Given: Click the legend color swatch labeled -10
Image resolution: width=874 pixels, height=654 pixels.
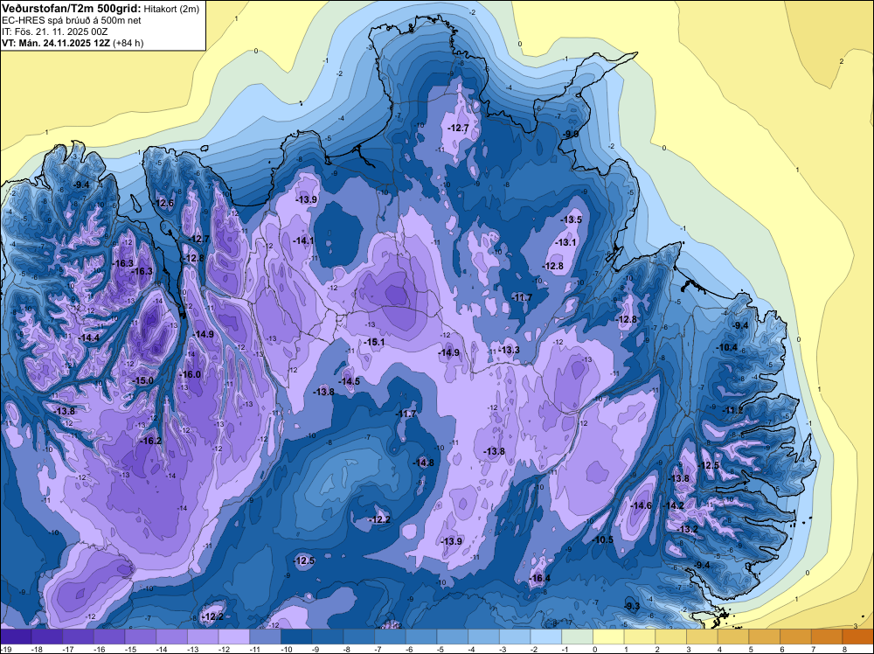Looking at the screenshot, I should pyautogui.click(x=296, y=637).
